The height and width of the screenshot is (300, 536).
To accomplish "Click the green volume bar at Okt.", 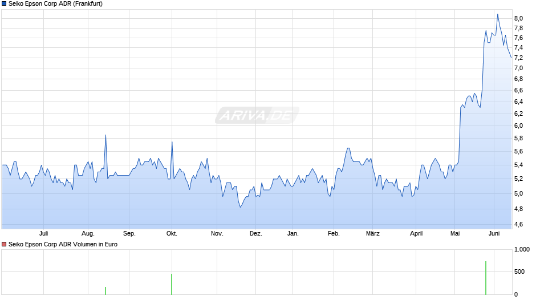I will (x=172, y=284).
